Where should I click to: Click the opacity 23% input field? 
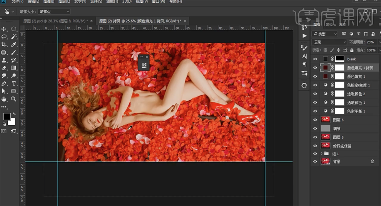[370, 42]
